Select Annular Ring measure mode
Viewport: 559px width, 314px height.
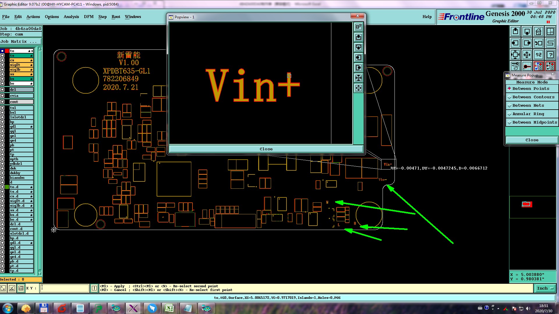[528, 114]
